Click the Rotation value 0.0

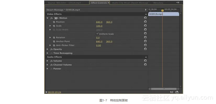point(98,38)
